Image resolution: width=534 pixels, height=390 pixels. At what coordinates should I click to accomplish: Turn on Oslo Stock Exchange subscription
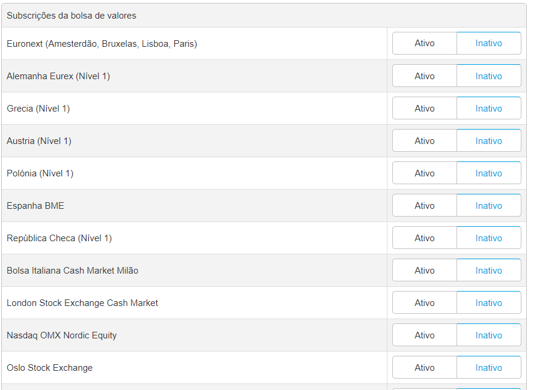tap(425, 367)
